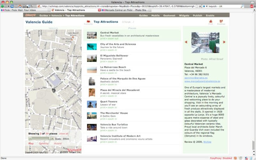Switch map view to Hybrid
256x160 pixels.
[x=58, y=144]
